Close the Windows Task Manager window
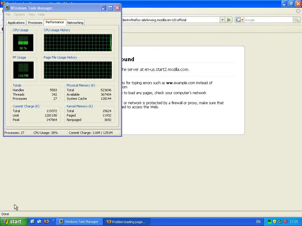This screenshot has width=302, height=226. (x=117, y=8)
